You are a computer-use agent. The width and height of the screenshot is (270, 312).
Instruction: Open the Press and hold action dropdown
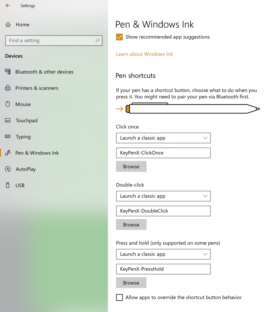pos(163,254)
